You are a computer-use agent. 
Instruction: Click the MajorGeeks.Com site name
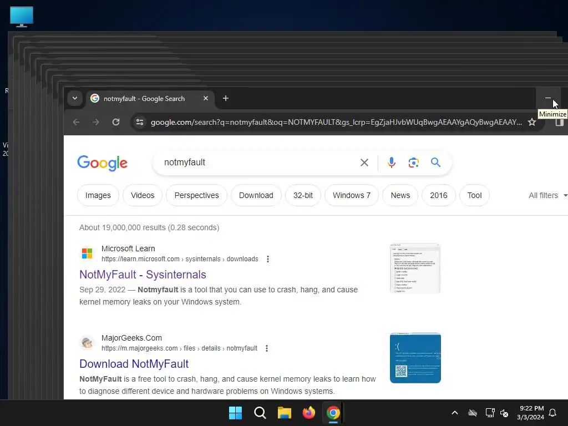point(131,338)
